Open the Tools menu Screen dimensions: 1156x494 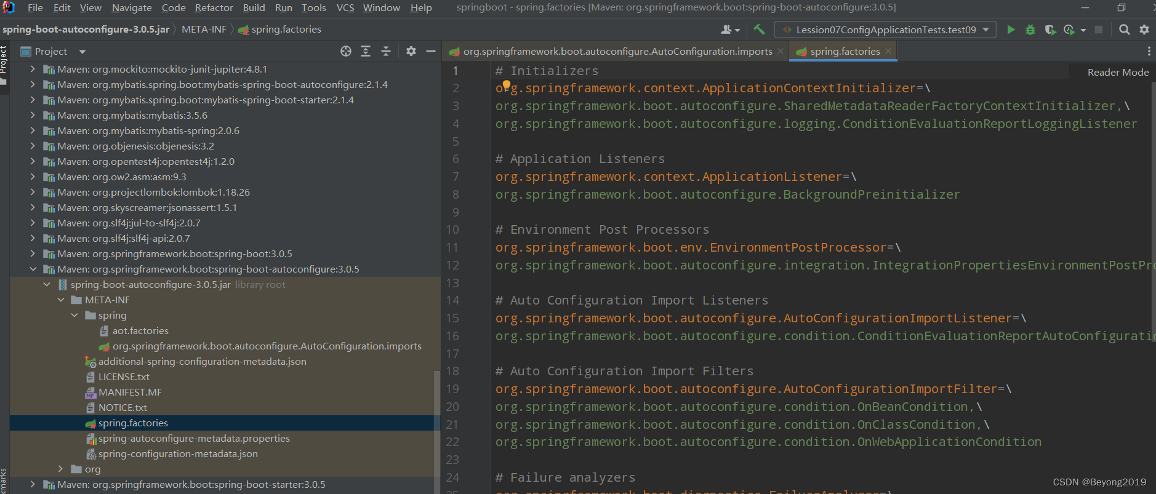[313, 7]
